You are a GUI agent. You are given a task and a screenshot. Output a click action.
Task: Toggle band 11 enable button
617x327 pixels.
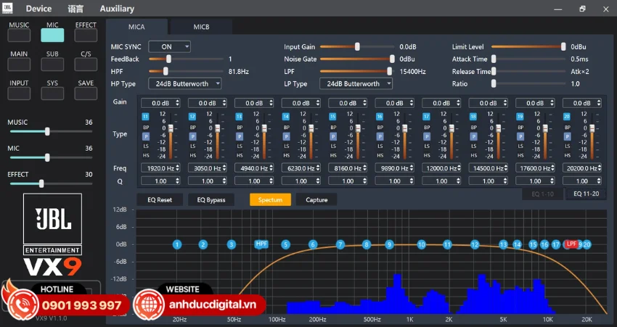pyautogui.click(x=146, y=117)
